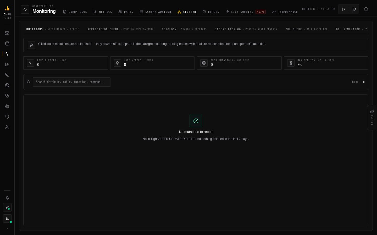Viewport: 377px width, 235px height.
Task: Click the info icon in header
Action: point(366,9)
